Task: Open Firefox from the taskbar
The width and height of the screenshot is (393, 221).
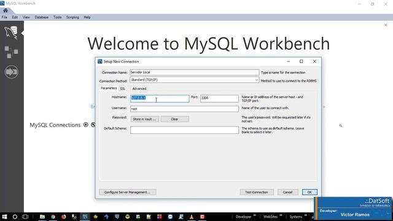Action: [64, 217]
